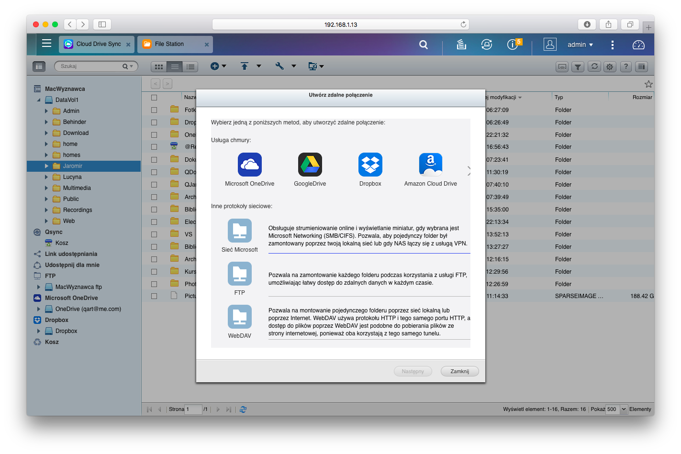The width and height of the screenshot is (681, 454).
Task: Open the more options vertical dots
Action: tap(613, 44)
